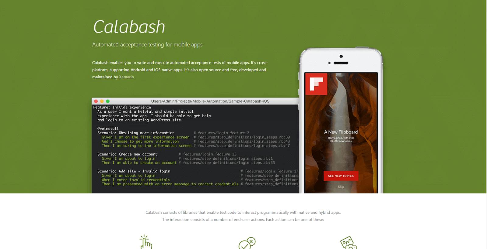Click '# features/login.feature:13' comment
487x249 pixels.
[x=208, y=154]
